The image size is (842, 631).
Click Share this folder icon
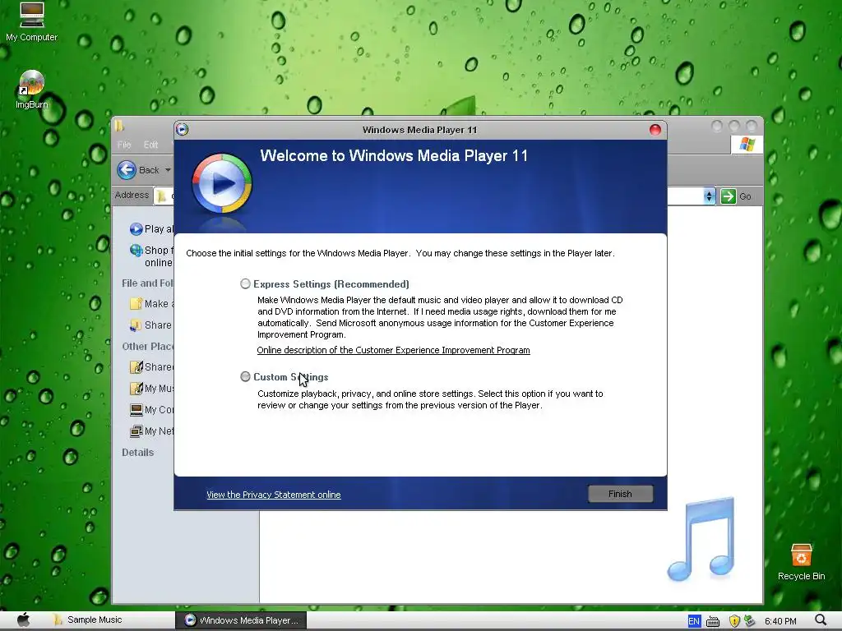click(136, 325)
